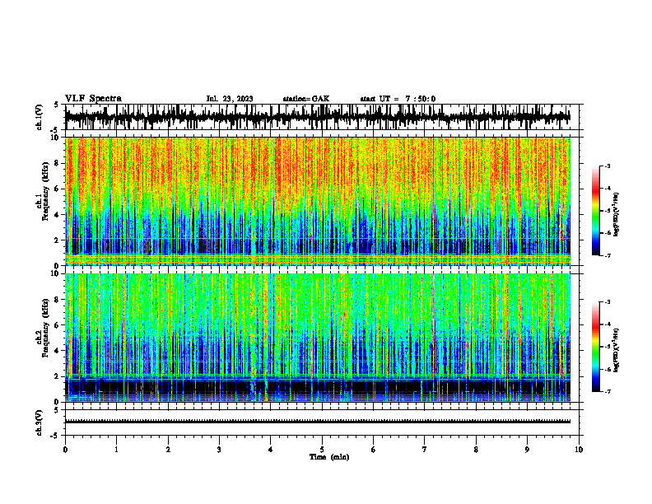Click the 2 kHz tick of ch.1 frequency axis

click(x=58, y=240)
